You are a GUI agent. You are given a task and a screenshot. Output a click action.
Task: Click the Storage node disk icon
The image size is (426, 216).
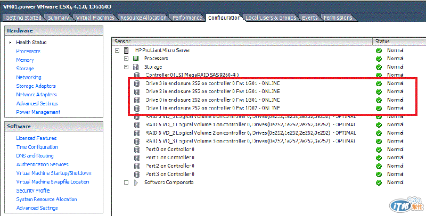pyautogui.click(x=136, y=67)
